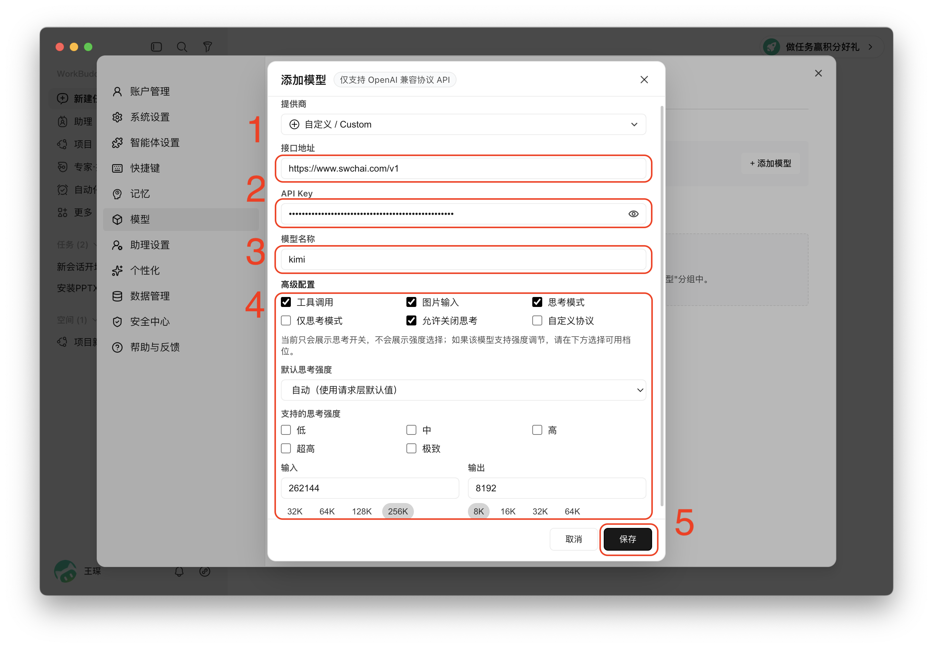Open the 默认思考强度 dropdown

(463, 390)
